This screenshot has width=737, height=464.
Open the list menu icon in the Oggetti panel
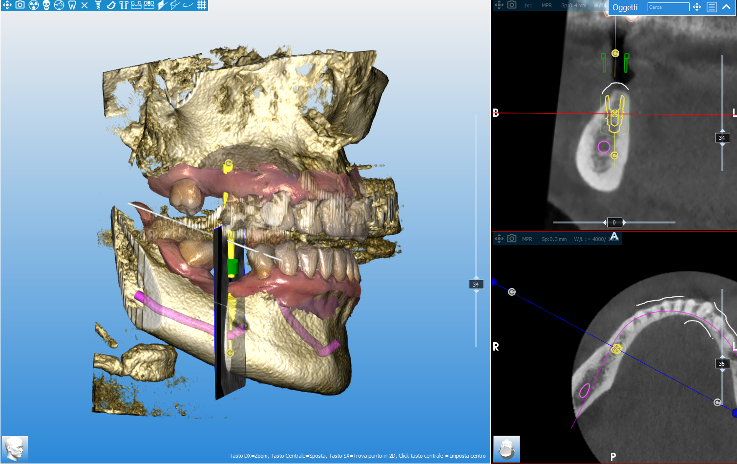(712, 7)
